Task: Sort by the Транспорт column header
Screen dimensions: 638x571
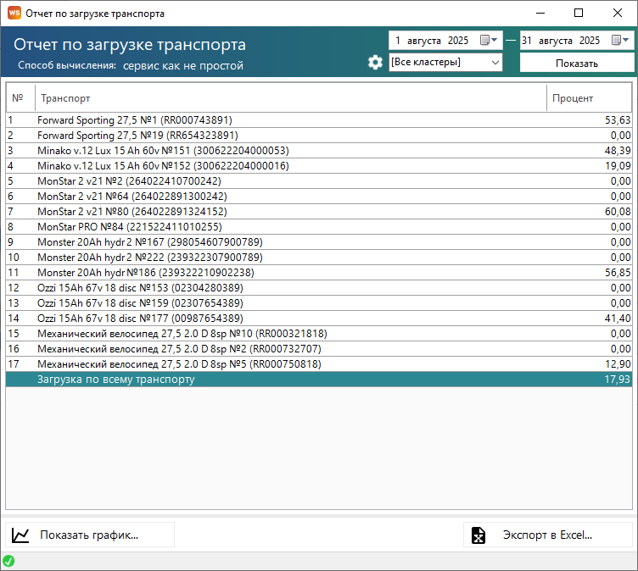Action: click(288, 98)
